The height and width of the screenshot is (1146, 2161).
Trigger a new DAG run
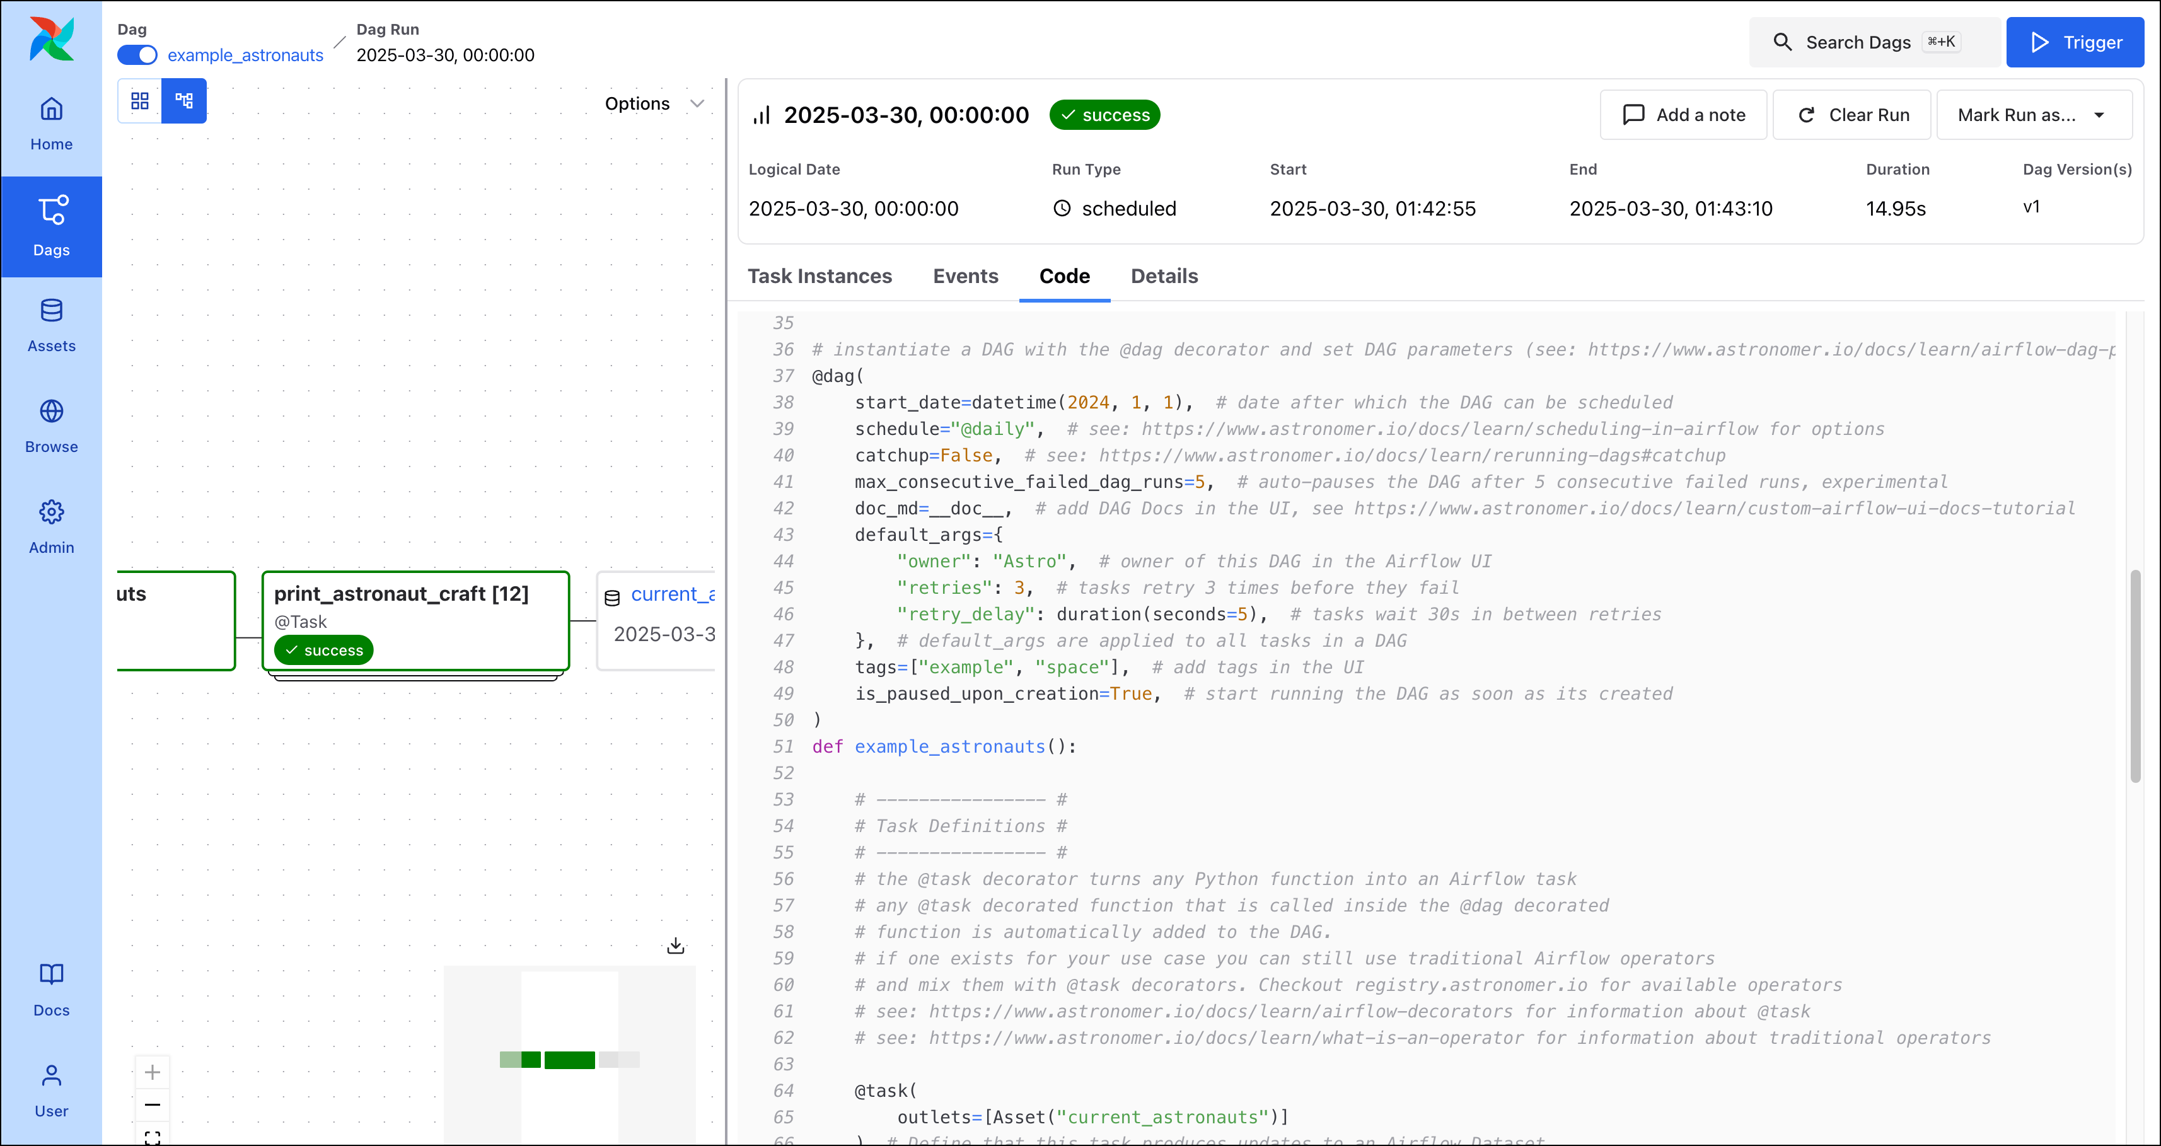click(x=2075, y=42)
